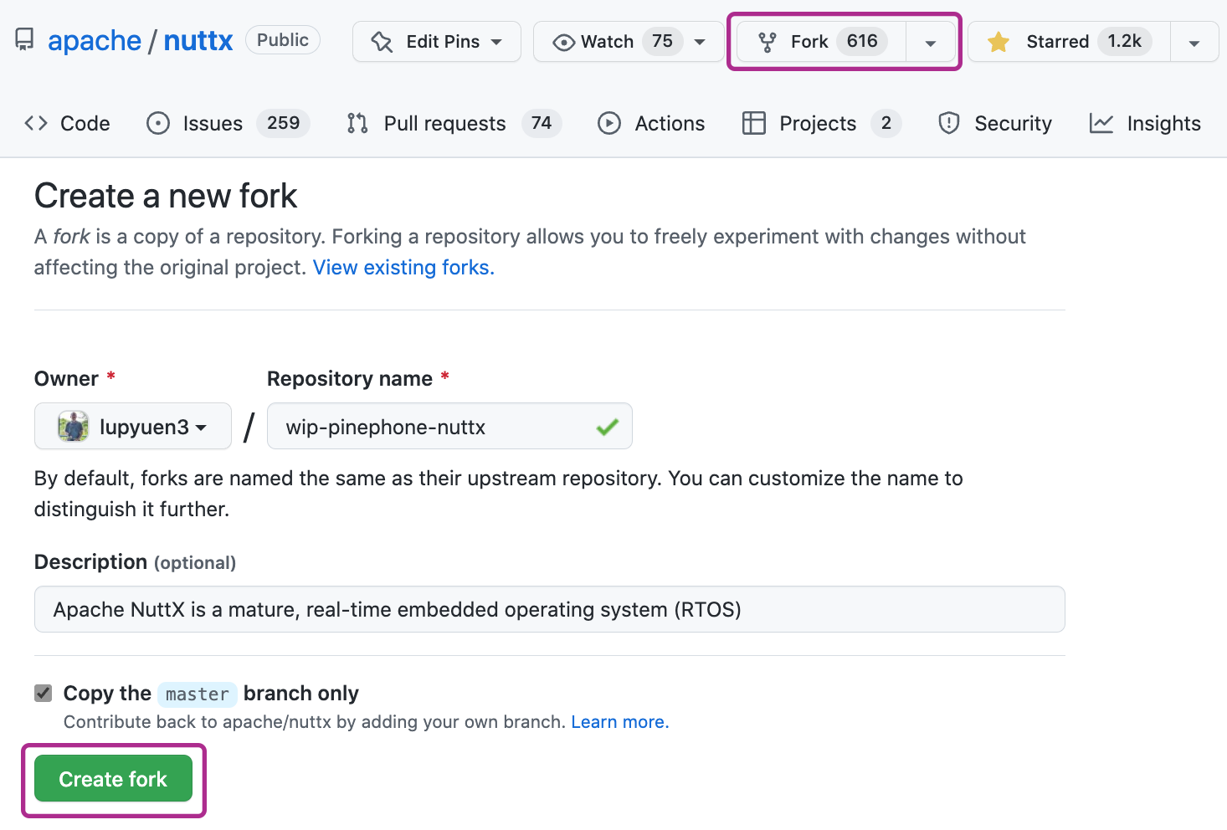Click the eye icon on Watch

click(x=564, y=42)
